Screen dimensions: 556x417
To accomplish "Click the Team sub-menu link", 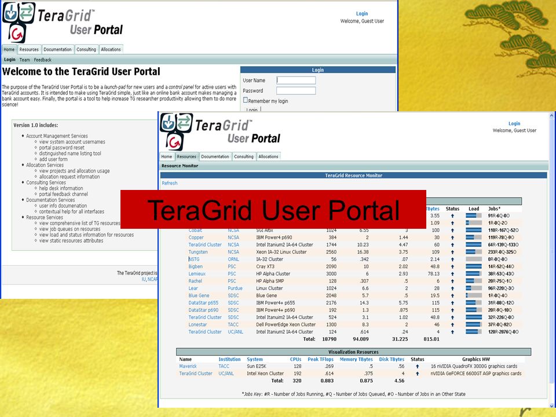I will [24, 60].
